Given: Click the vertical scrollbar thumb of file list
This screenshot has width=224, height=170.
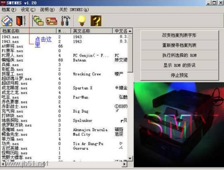Looking at the screenshot, I should [x=130, y=53].
